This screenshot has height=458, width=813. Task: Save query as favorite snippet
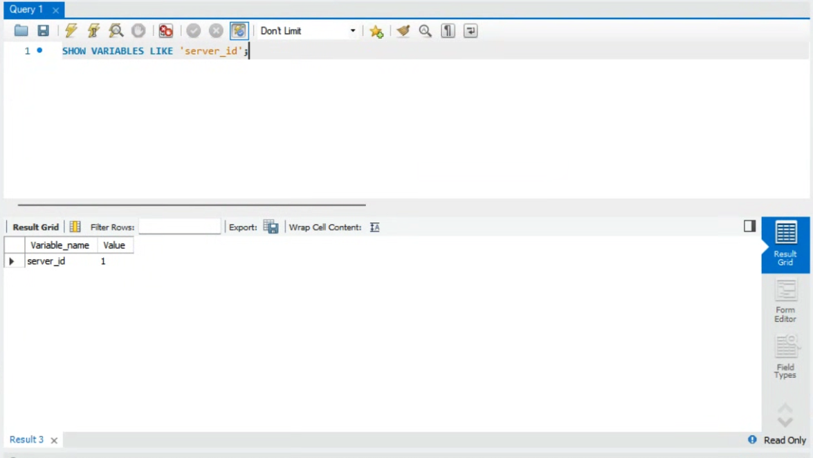coord(376,31)
